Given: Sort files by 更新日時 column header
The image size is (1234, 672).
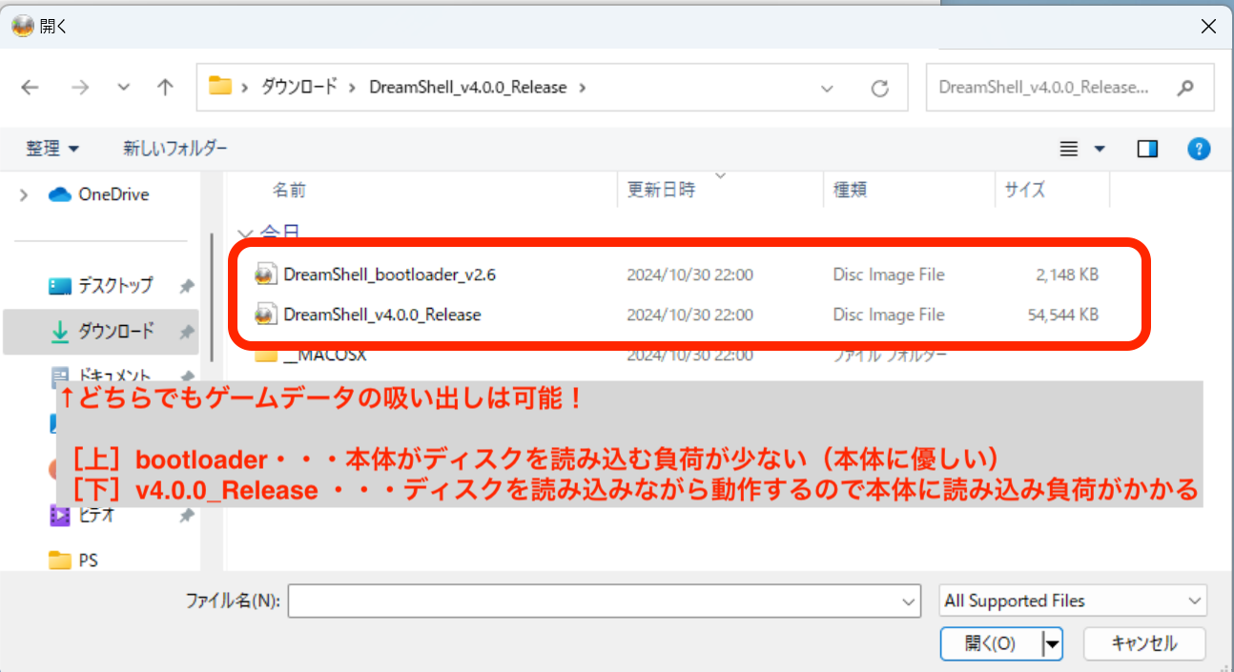Looking at the screenshot, I should 661,190.
